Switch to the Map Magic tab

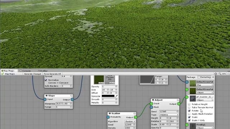pyautogui.click(x=9, y=71)
